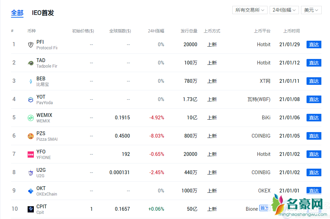Click the 24H涨幅 column header

156,31
